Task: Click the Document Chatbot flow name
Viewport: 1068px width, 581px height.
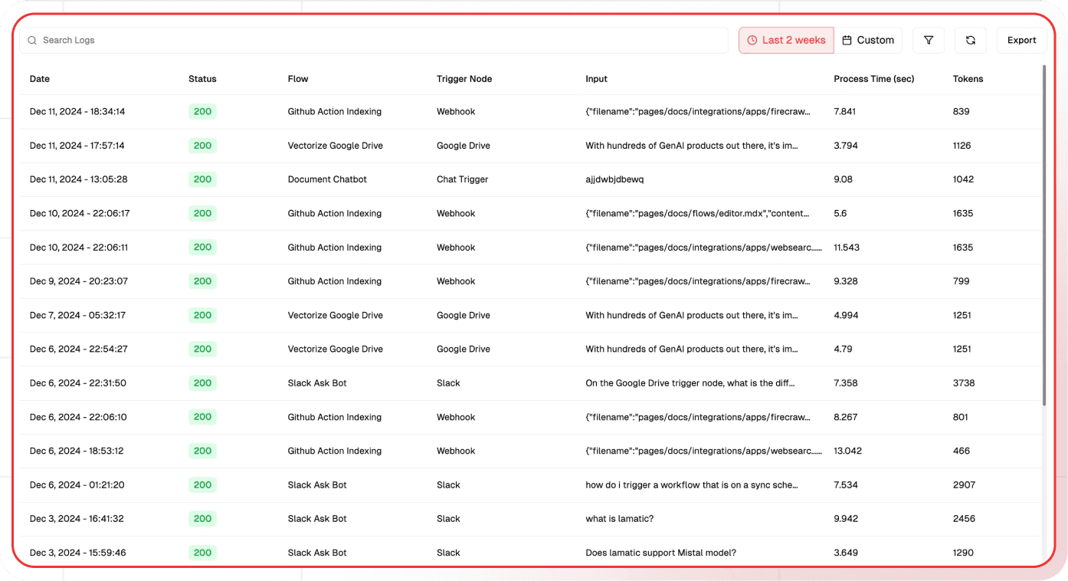Action: tap(327, 179)
